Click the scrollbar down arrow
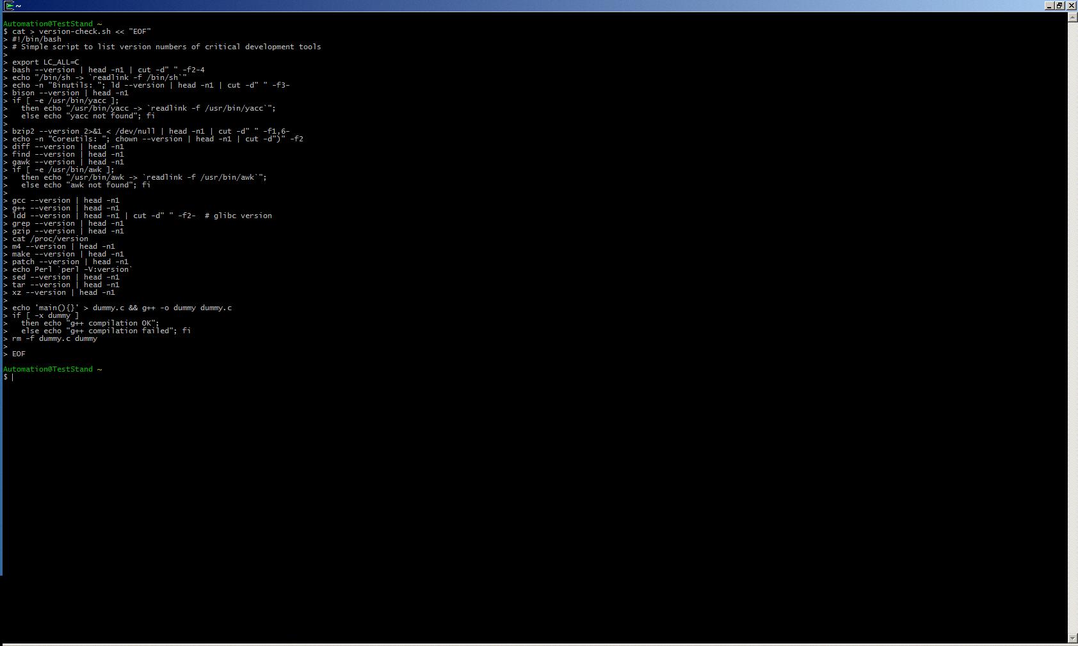Image resolution: width=1078 pixels, height=646 pixels. click(x=1072, y=638)
